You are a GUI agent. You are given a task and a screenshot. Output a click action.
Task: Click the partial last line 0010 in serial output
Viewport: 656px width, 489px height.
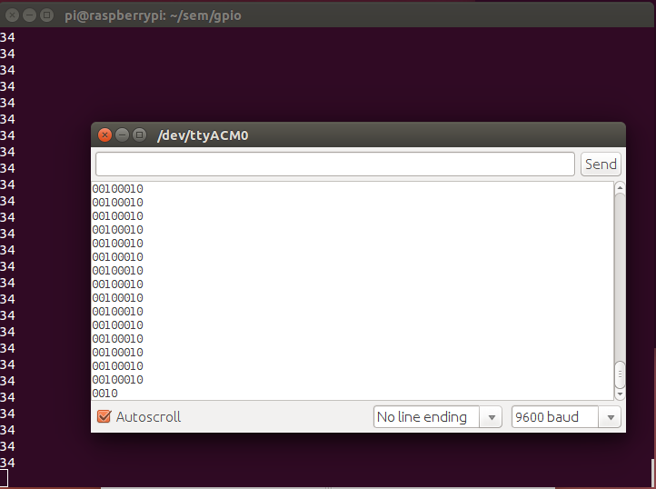pos(105,394)
